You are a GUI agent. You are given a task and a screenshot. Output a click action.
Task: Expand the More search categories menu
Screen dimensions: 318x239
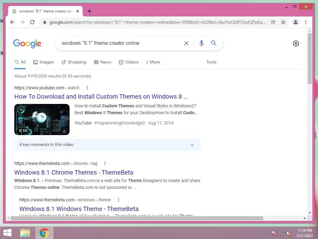(153, 62)
